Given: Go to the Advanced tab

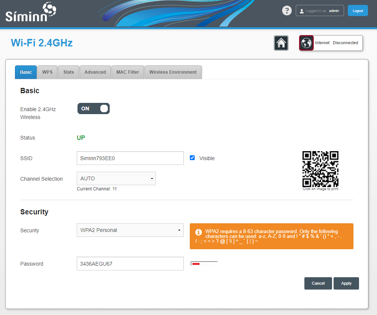Looking at the screenshot, I should point(95,72).
